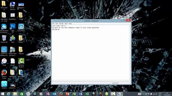Switch to Notepad taskbar button
The width and height of the screenshot is (172, 96).
120,94
